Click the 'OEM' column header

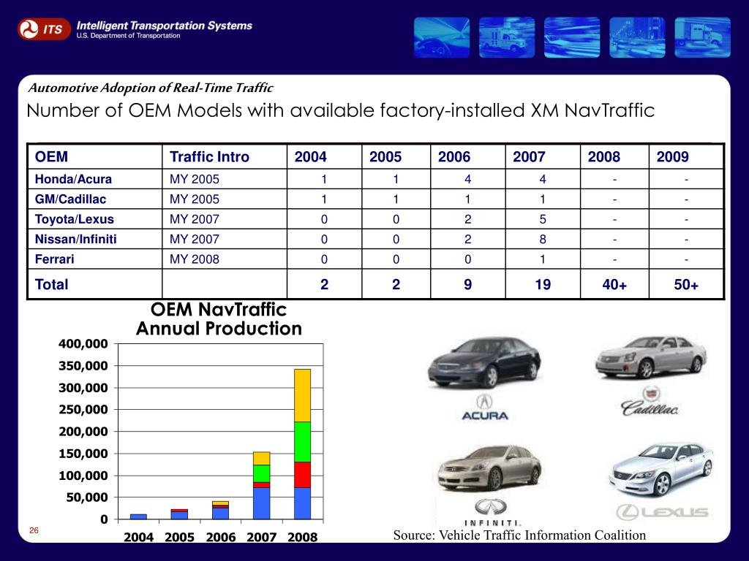51,157
